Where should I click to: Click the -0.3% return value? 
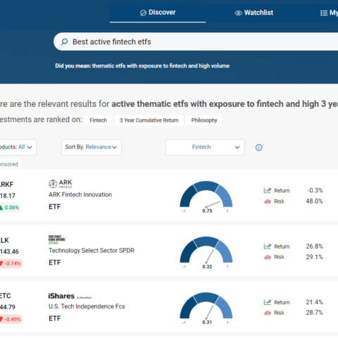pos(315,190)
